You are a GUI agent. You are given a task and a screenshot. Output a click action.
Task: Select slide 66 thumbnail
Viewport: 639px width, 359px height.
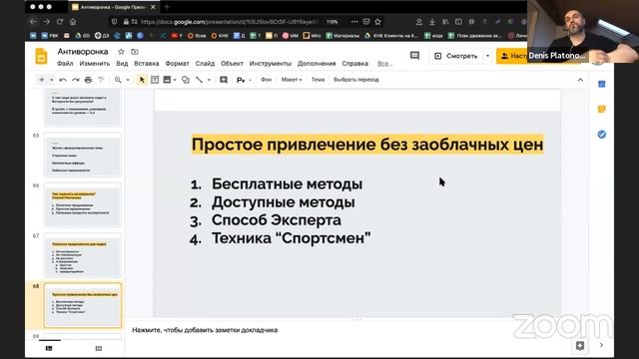pyautogui.click(x=83, y=204)
